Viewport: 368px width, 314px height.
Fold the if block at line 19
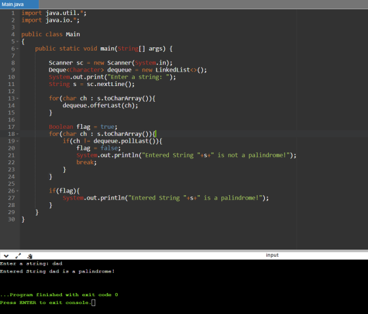[17, 141]
